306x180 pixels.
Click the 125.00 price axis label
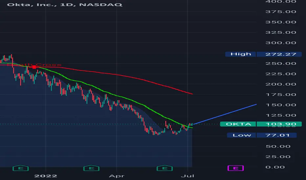[281, 115]
